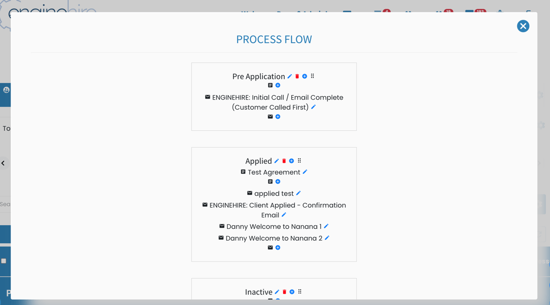The height and width of the screenshot is (305, 550).
Task: Rename the Applied stage with pencil icon
Action: [x=276, y=161]
